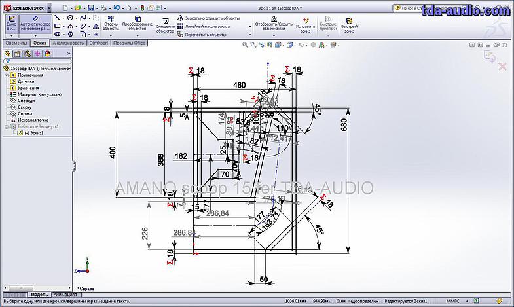Screen dimensions: 514x307
Task: Open the Анализировать tab
Action: [x=68, y=43]
